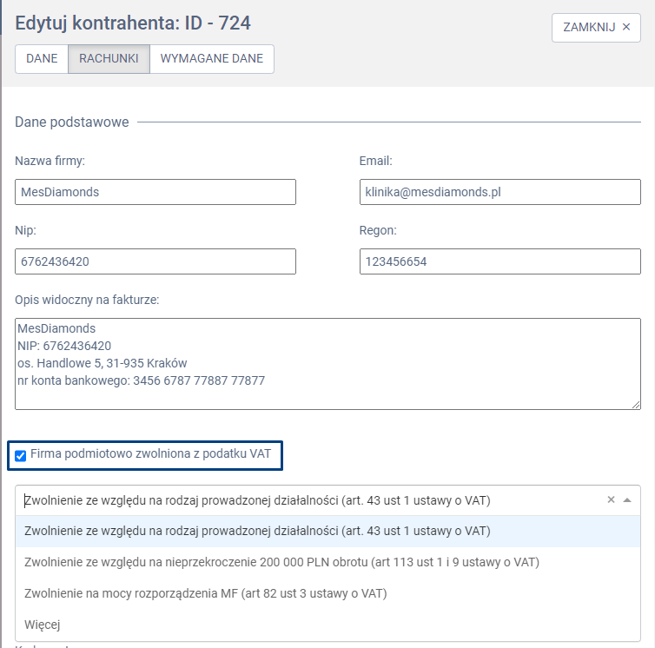
Task: Click the Nazwa firmy field containing MesDiamonds
Action: click(155, 192)
